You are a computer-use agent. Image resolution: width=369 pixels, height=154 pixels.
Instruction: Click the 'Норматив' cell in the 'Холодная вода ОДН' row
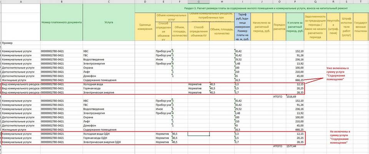tap(164, 134)
